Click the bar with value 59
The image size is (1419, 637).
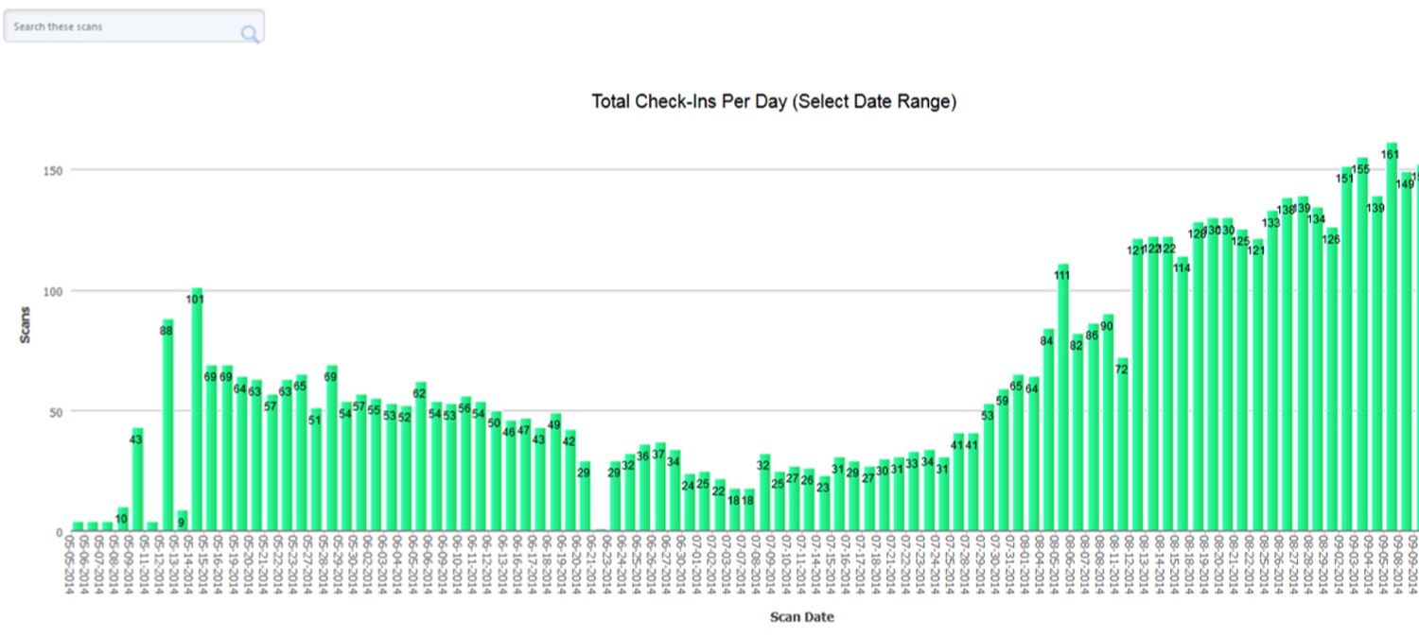(x=1004, y=461)
